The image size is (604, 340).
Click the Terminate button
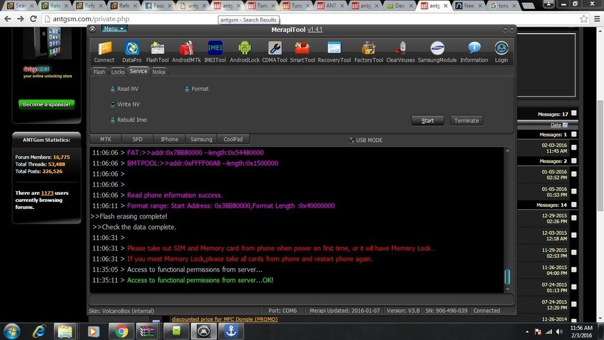pos(467,120)
